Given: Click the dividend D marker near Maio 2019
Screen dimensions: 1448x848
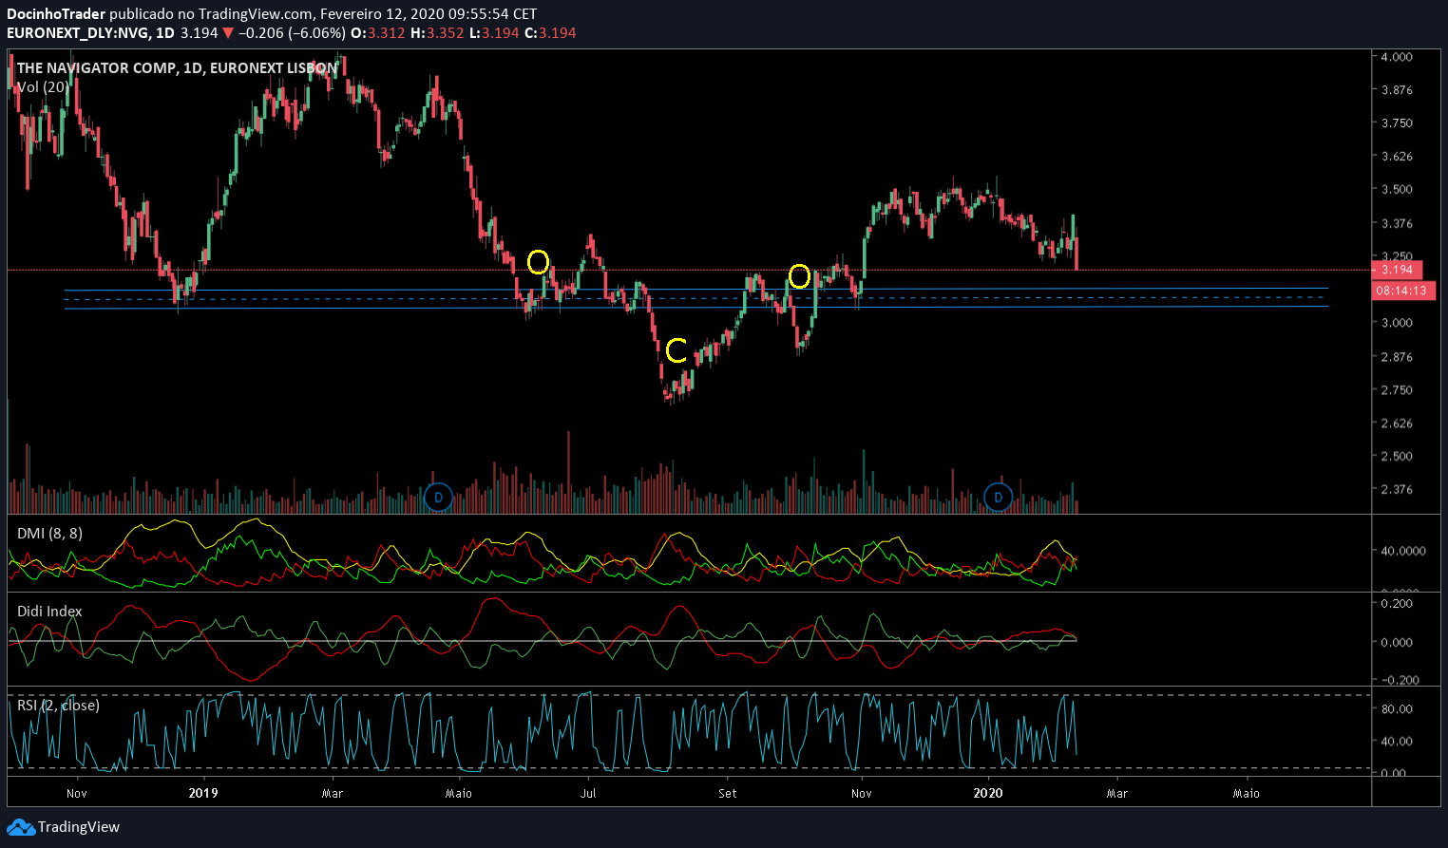Looking at the screenshot, I should [438, 497].
